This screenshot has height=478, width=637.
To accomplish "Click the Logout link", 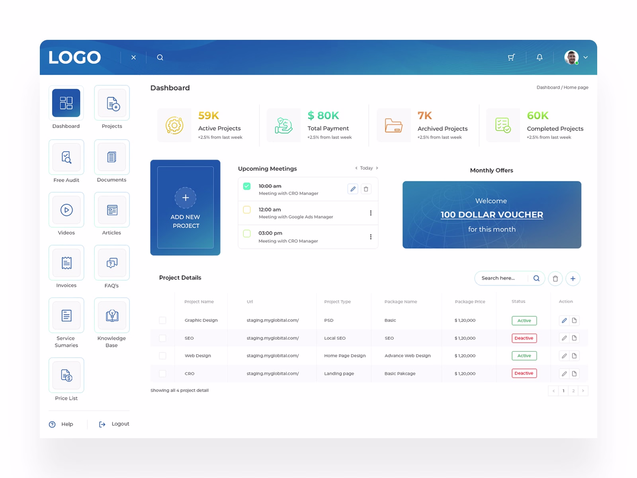I will coord(120,424).
